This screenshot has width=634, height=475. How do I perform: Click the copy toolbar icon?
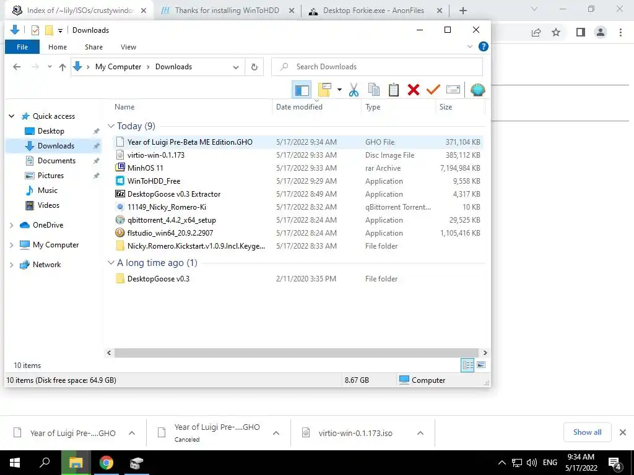tap(374, 90)
